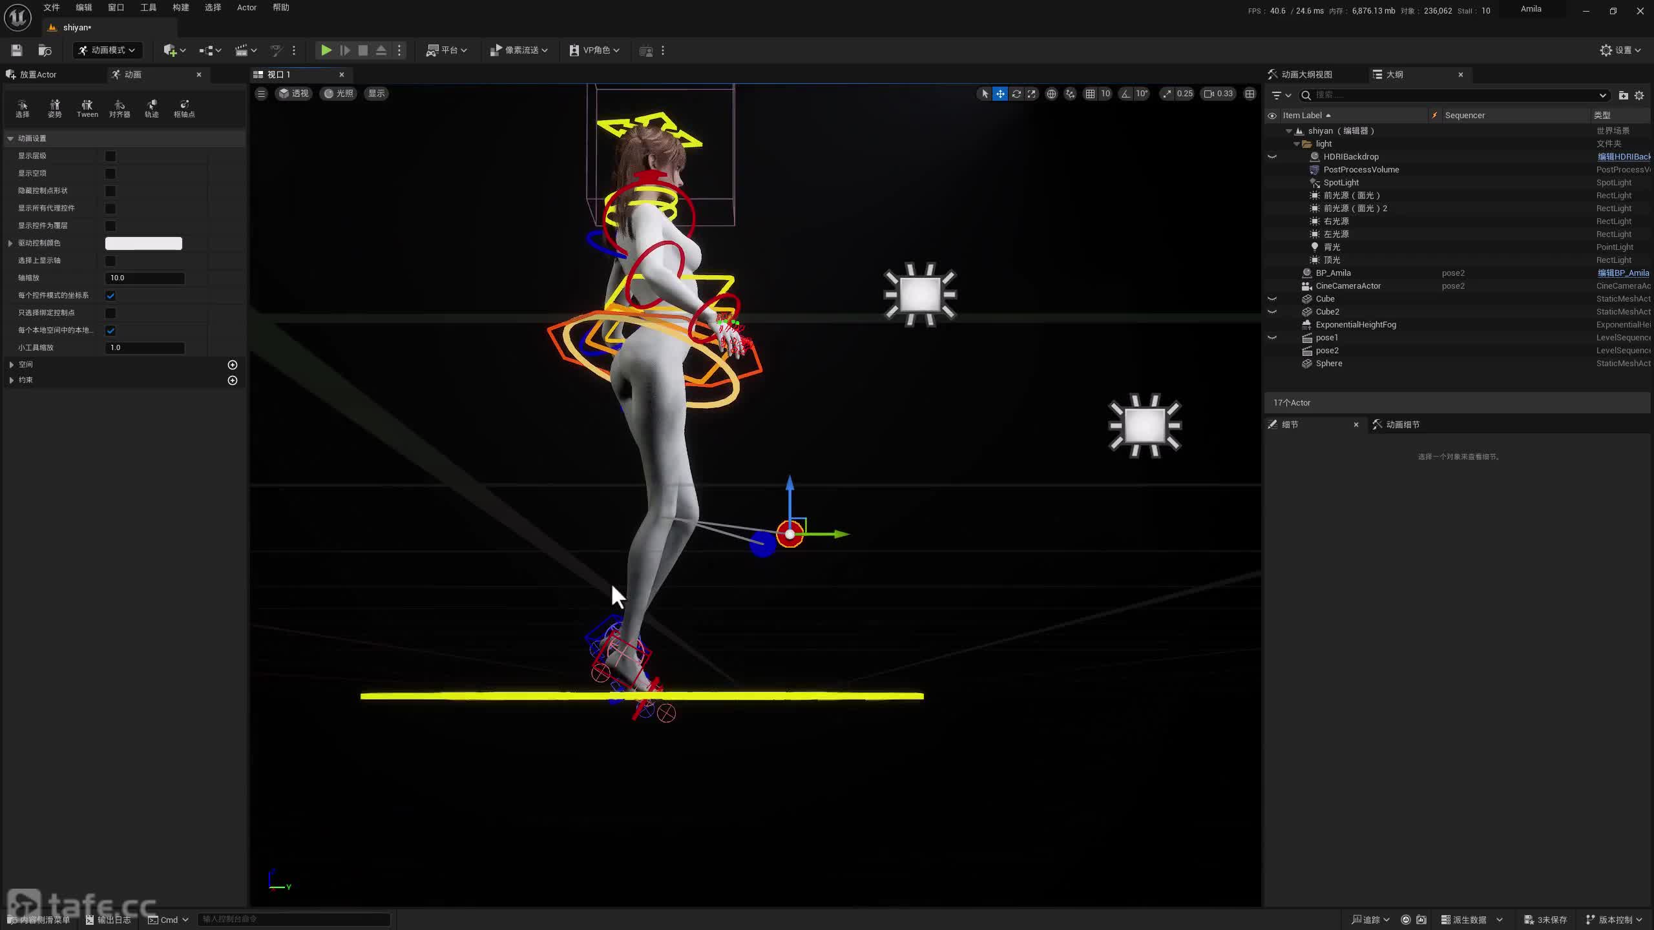Open outliner settings gear icon
1654x930 pixels.
[x=1639, y=95]
